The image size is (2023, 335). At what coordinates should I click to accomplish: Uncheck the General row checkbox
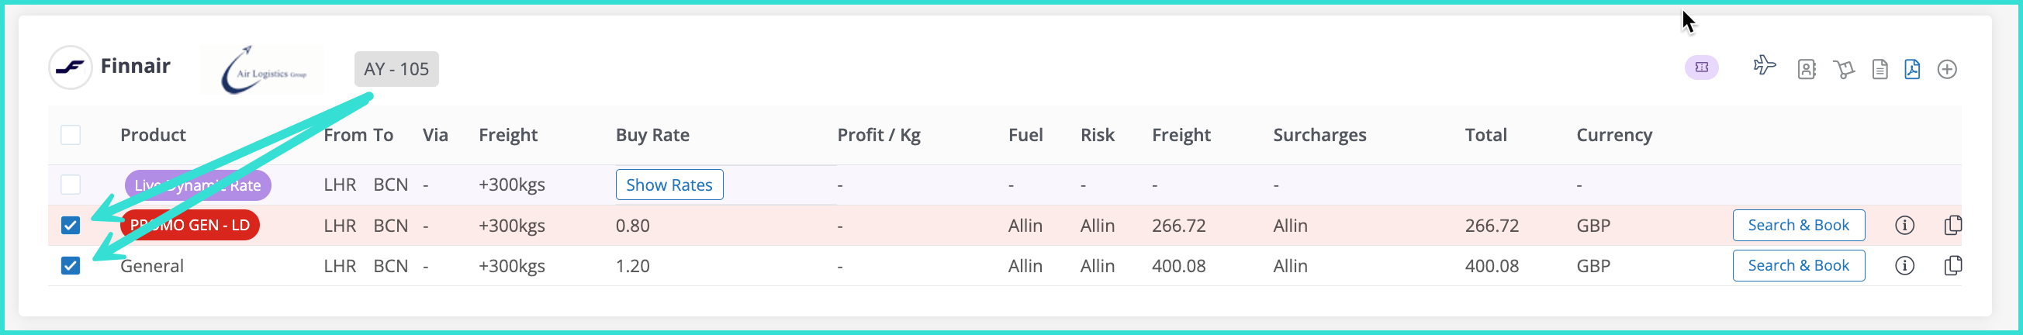pyautogui.click(x=71, y=266)
